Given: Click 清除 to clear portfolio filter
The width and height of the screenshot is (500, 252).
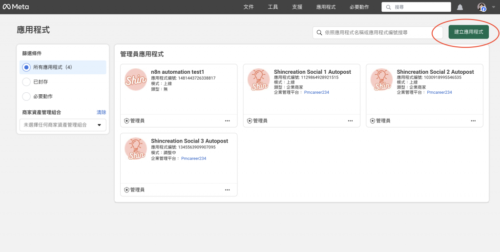Looking at the screenshot, I should click(x=102, y=112).
